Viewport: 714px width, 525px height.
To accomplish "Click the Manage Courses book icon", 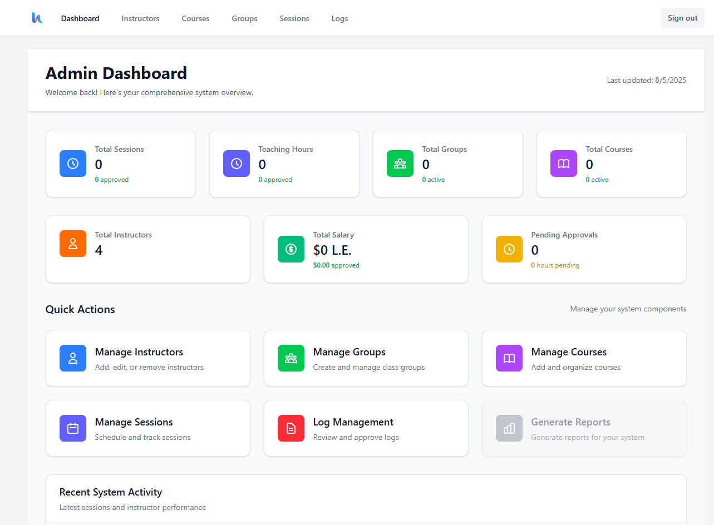I will 509,358.
